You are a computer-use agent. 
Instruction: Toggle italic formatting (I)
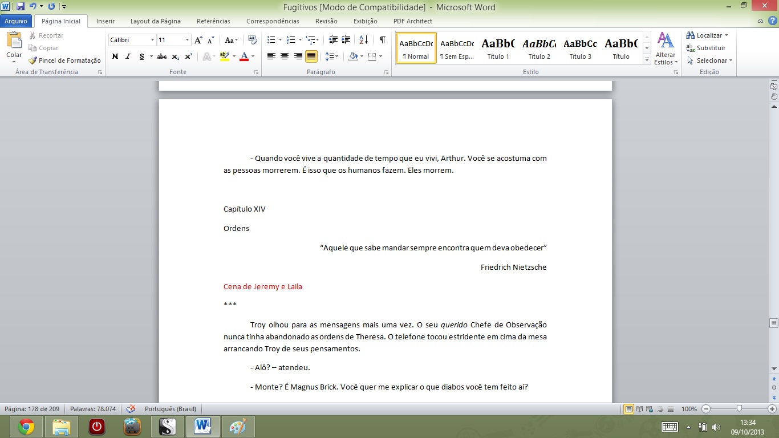coord(128,56)
